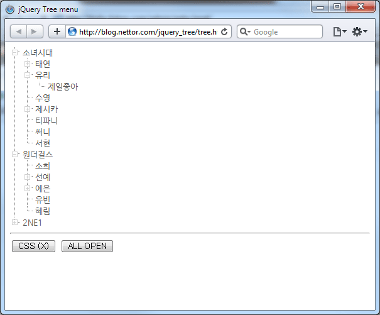This screenshot has width=380, height=315.
Task: Select the 소녀시대 label
Action: (x=38, y=53)
